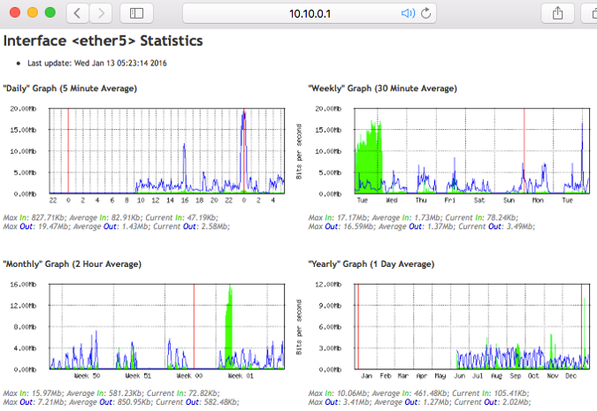Viewport: 597px width, 411px height.
Task: Select the "Yearly" Graph (1 Day Average) title
Action: tap(371, 264)
